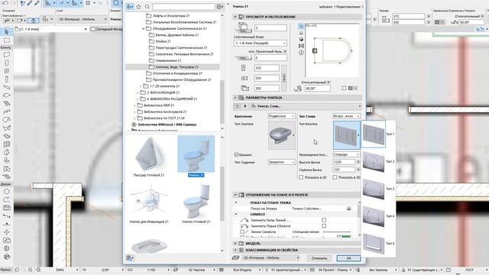489x275 pixels.
Task: Expand the Модель section
Action: click(235, 243)
